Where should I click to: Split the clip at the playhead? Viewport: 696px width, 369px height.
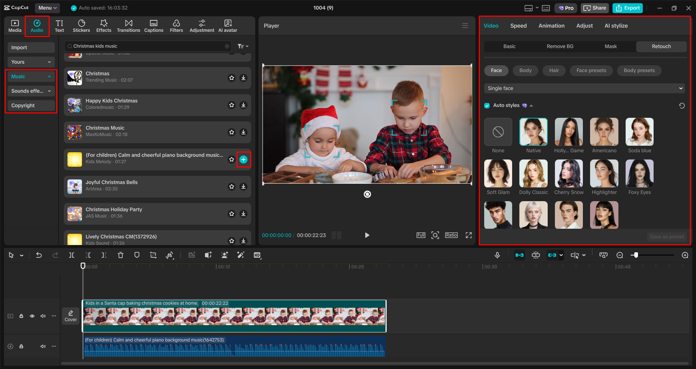pos(71,255)
